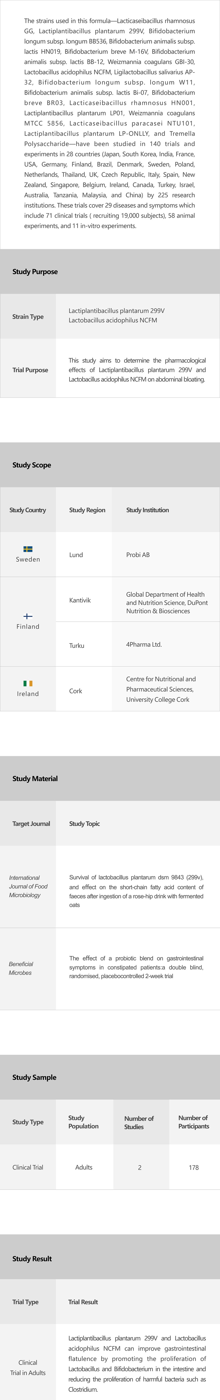
Task: Open the Beneficial Microbes journal entry
Action: coord(21,968)
